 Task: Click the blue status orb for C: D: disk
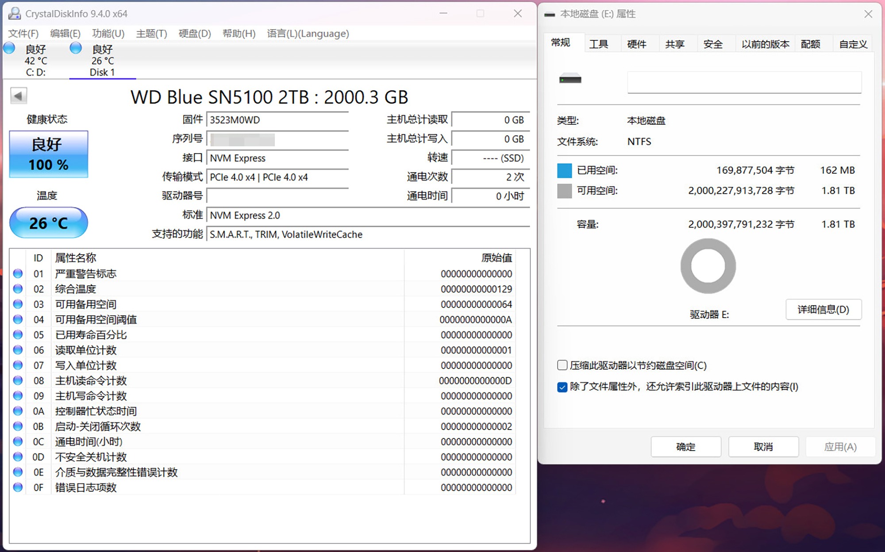tap(9, 48)
